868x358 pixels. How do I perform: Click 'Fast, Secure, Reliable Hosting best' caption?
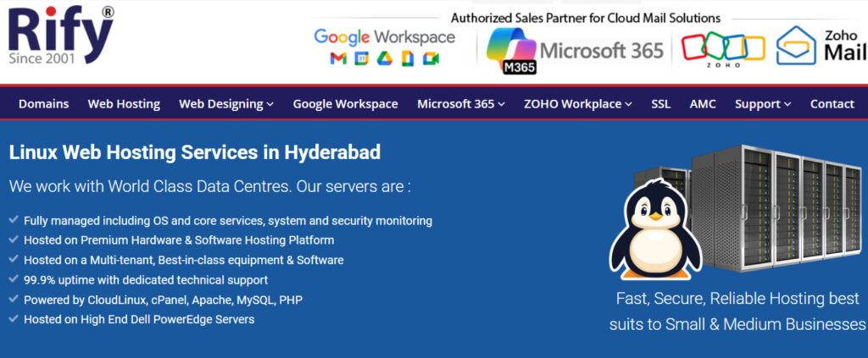tap(737, 299)
